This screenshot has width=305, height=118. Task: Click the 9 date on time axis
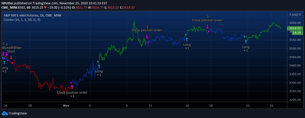click(127, 106)
